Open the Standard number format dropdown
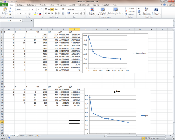The height and width of the screenshot is (140, 175). click(84, 10)
